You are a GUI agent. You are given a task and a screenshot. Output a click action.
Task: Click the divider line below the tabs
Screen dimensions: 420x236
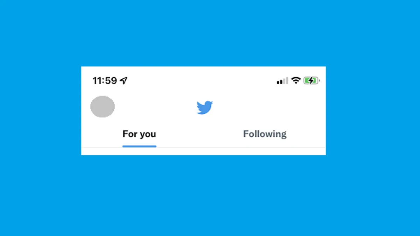click(203, 148)
